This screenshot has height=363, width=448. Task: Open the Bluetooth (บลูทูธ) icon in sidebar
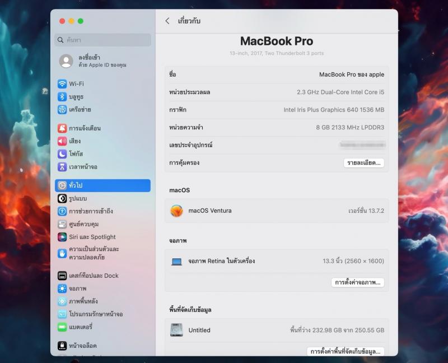[x=62, y=96]
